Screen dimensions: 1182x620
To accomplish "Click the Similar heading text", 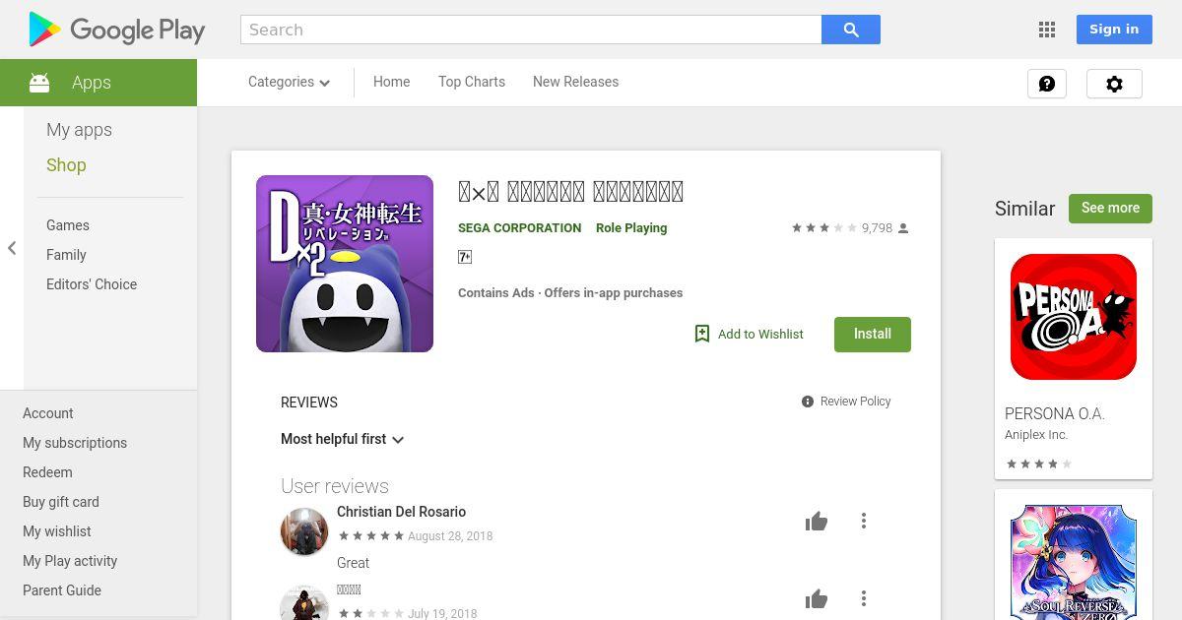I will (1024, 209).
